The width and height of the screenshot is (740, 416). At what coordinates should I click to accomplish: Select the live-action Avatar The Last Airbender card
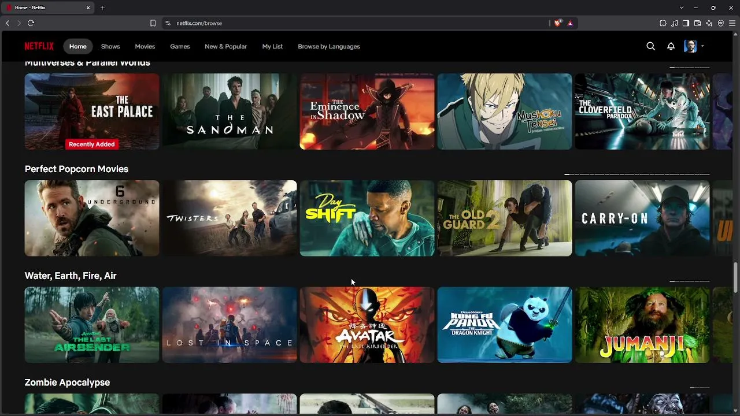click(92, 325)
